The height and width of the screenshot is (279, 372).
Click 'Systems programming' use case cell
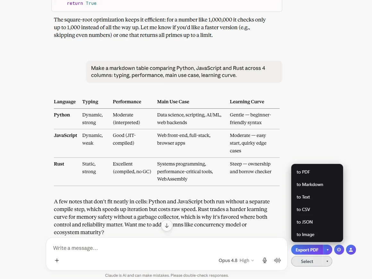click(x=185, y=171)
